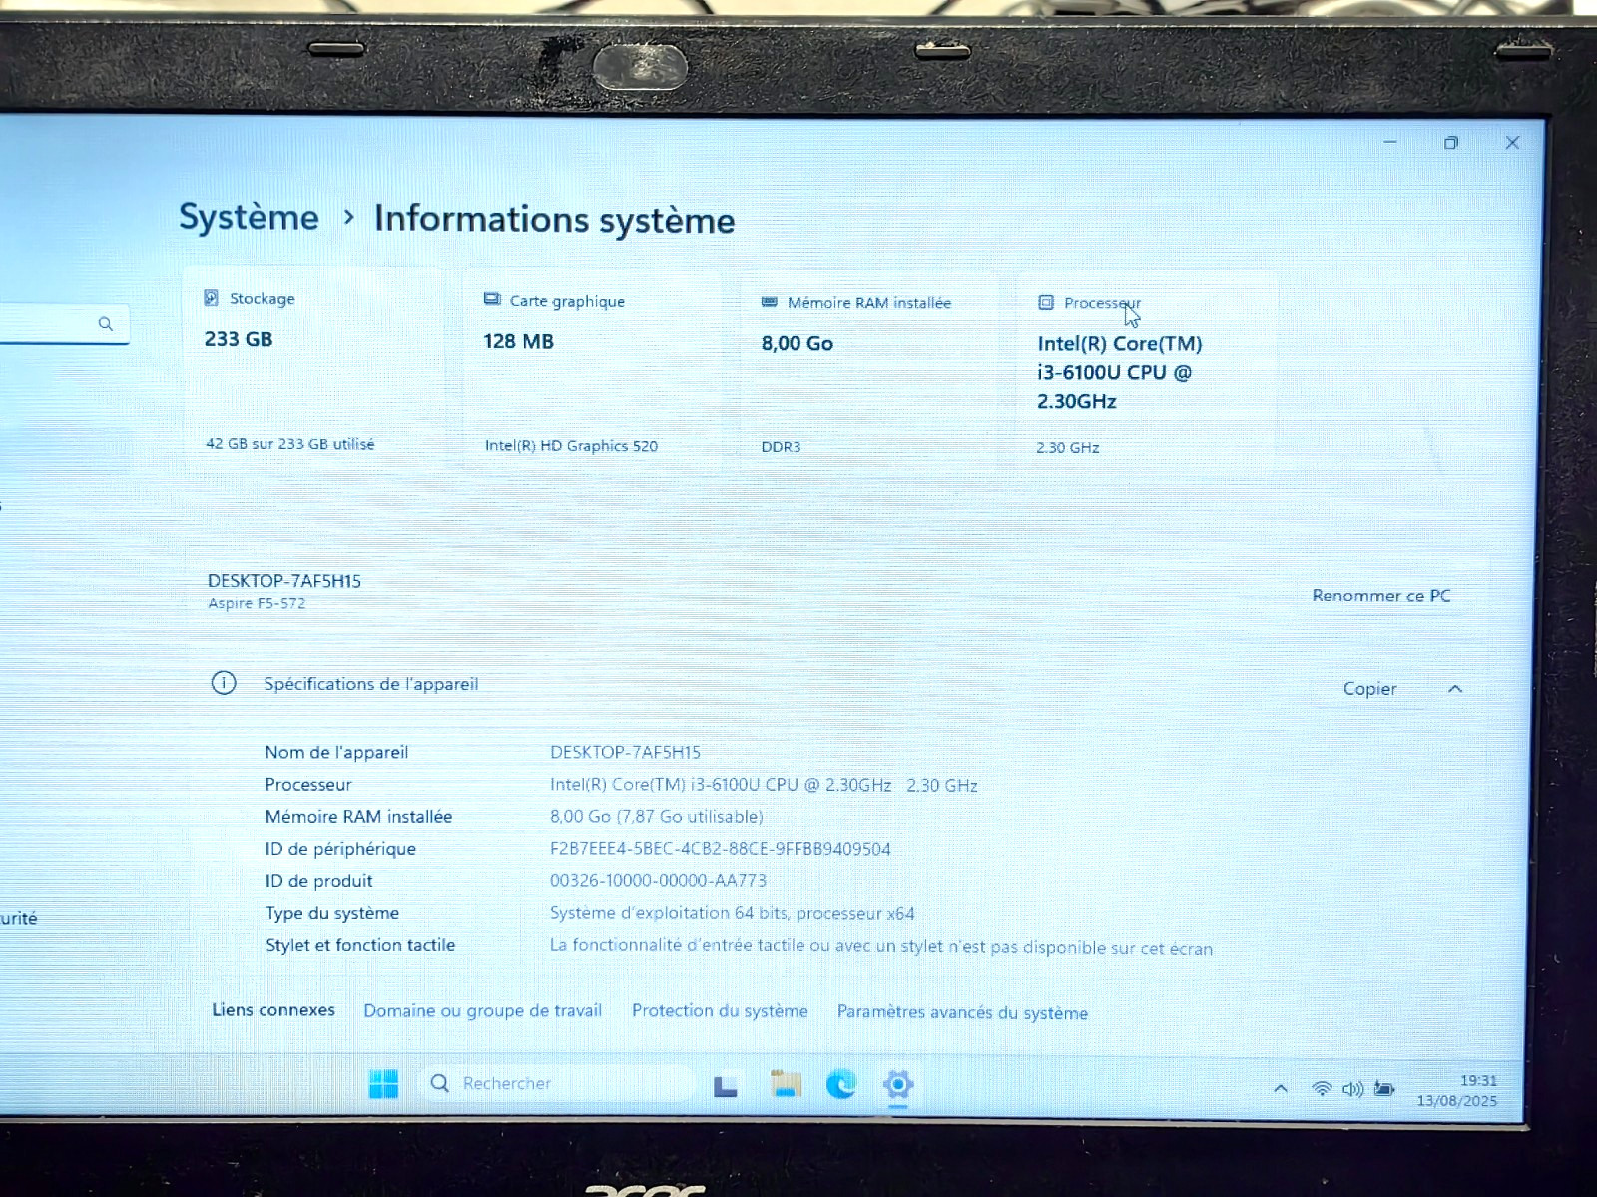Open Microsoft Edge from the taskbar
Viewport: 1597px width, 1197px height.
coord(841,1084)
